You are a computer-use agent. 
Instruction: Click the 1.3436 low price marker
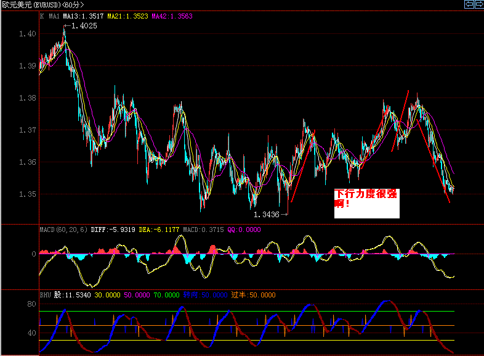(267, 214)
